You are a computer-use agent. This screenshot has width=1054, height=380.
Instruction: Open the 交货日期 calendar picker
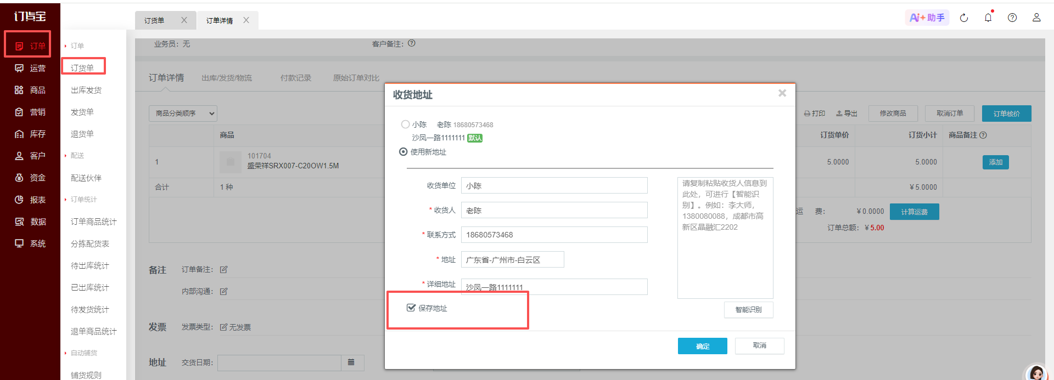[x=351, y=362]
